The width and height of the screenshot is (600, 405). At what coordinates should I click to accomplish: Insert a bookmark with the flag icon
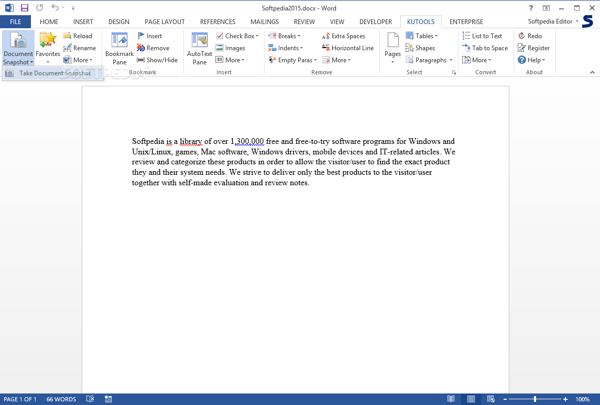click(141, 36)
